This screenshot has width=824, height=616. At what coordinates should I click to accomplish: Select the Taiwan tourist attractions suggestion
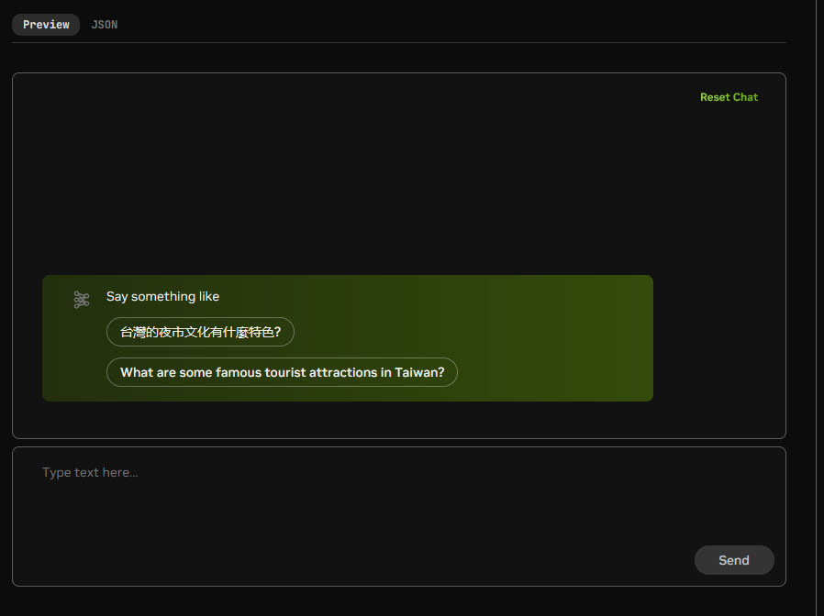click(x=282, y=372)
